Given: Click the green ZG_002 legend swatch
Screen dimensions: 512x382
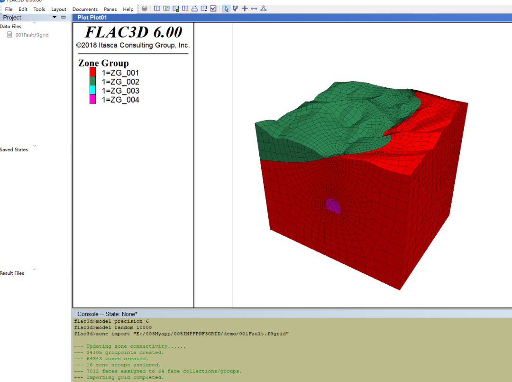Looking at the screenshot, I should pyautogui.click(x=93, y=81).
